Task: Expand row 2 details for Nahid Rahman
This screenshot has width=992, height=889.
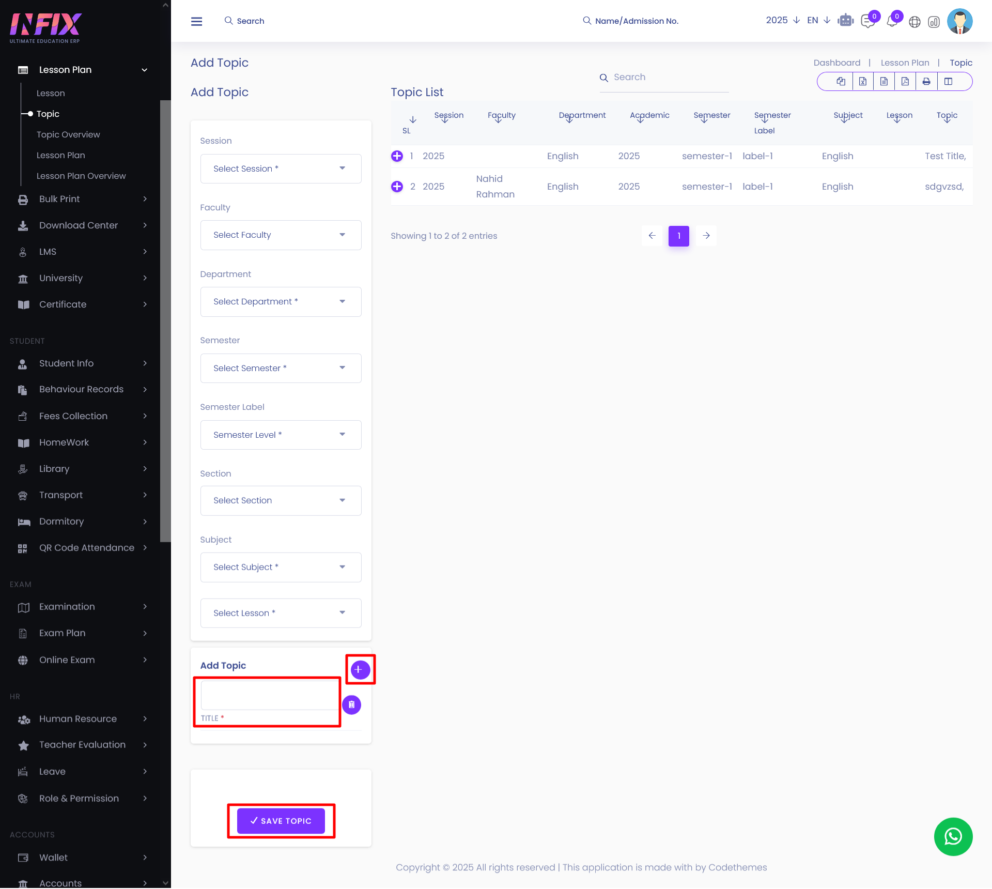Action: point(397,187)
